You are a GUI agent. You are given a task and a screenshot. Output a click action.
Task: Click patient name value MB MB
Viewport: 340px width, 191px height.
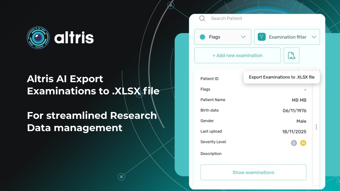299,100
